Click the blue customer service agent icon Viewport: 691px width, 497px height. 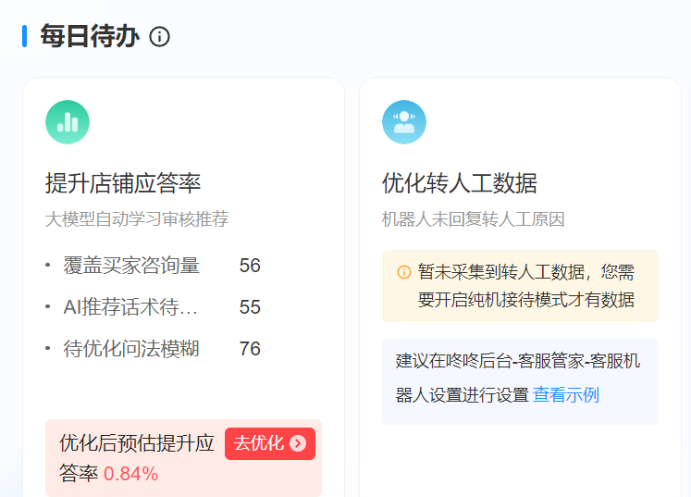click(404, 122)
